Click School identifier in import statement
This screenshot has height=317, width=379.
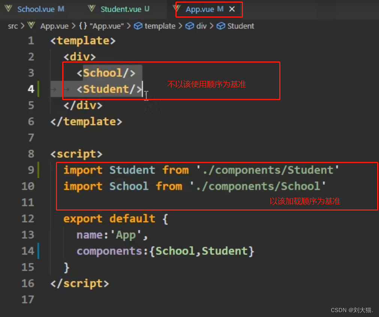point(129,186)
